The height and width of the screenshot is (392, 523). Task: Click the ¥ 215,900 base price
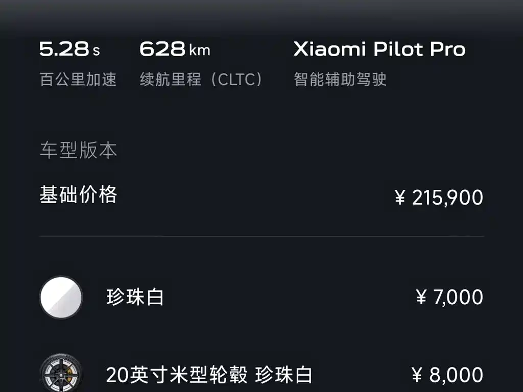(439, 198)
